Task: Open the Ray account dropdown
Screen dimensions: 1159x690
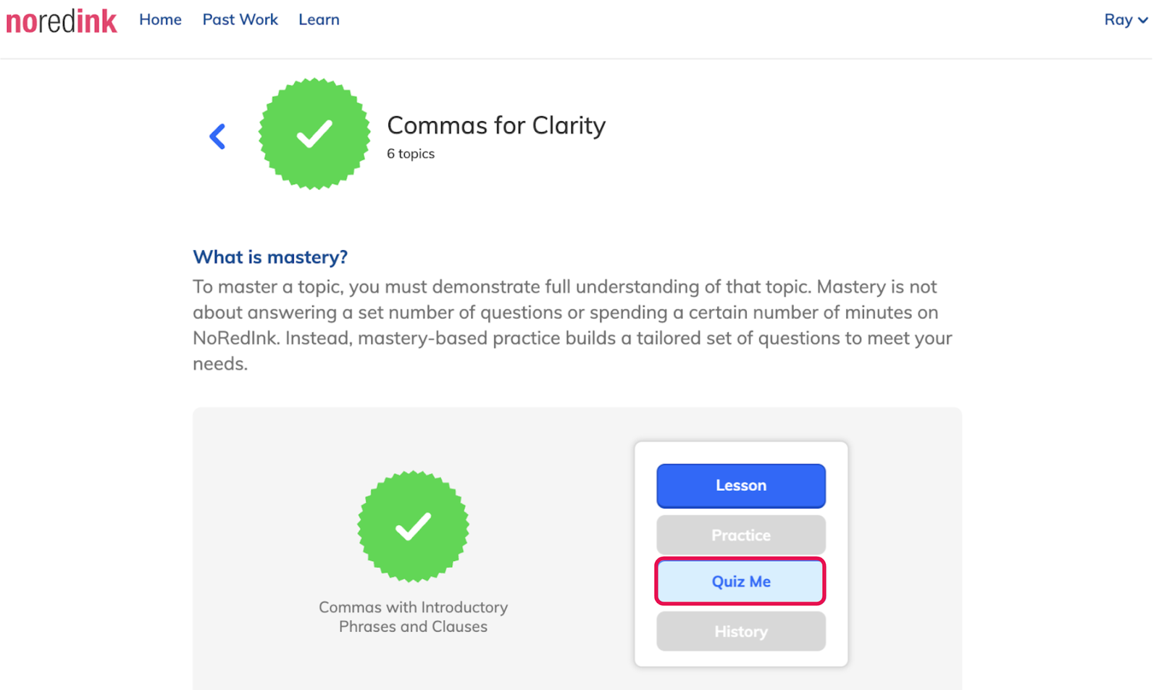Action: [1126, 20]
